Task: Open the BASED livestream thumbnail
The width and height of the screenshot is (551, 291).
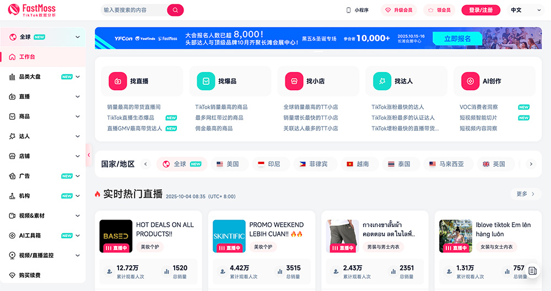Action: click(x=116, y=236)
